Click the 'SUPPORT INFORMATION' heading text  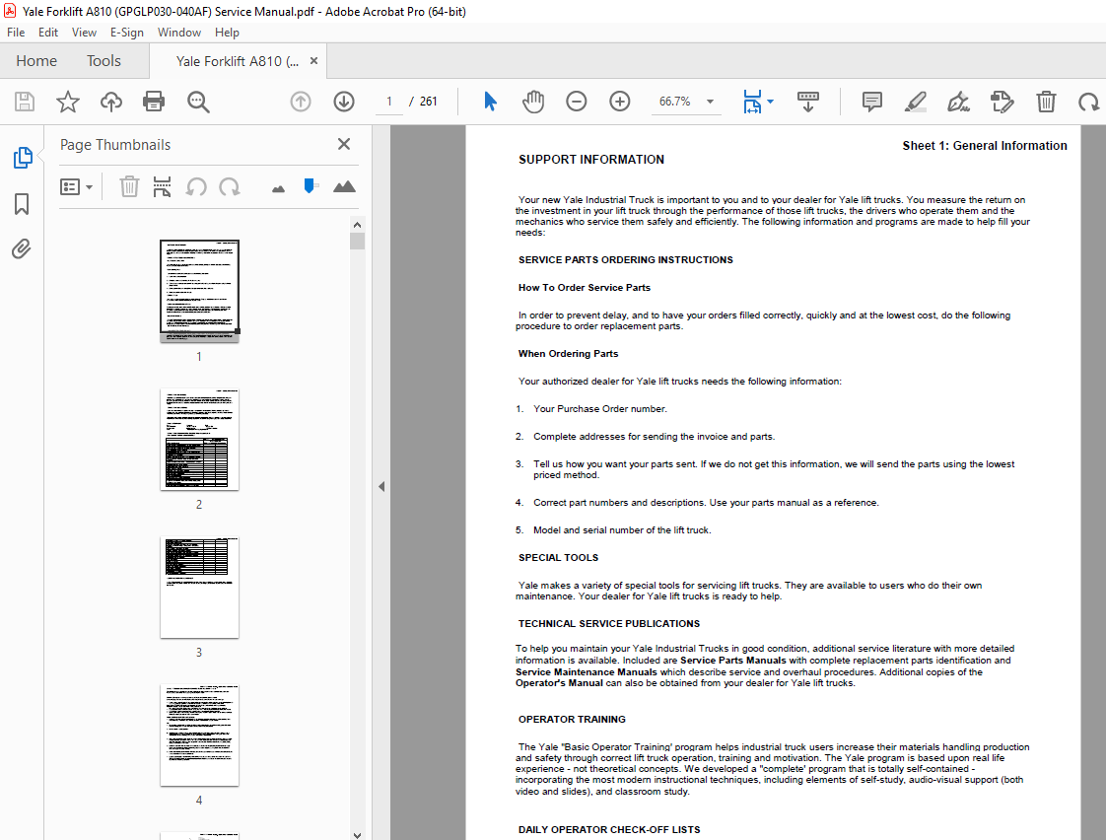point(591,160)
